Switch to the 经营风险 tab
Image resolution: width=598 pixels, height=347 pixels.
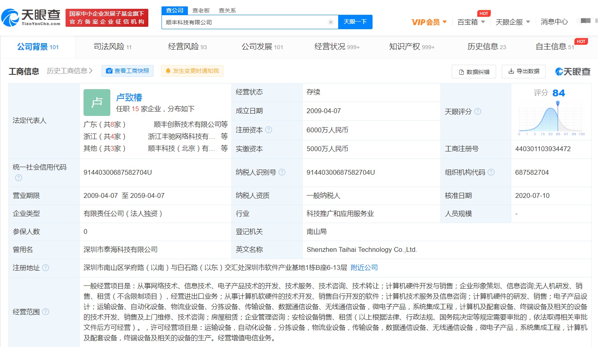tap(187, 47)
